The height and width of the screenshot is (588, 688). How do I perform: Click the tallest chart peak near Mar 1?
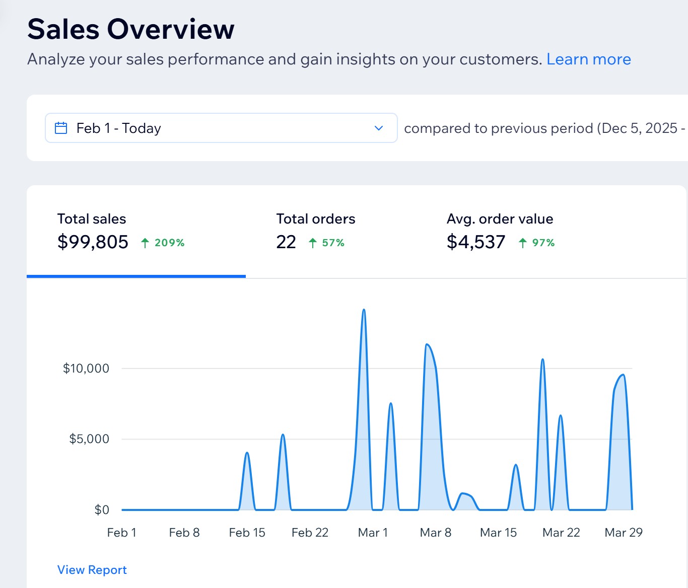coord(364,310)
